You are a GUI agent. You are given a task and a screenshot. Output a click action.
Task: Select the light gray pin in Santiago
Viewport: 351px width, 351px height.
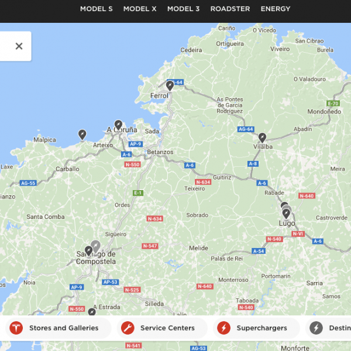pos(95,246)
